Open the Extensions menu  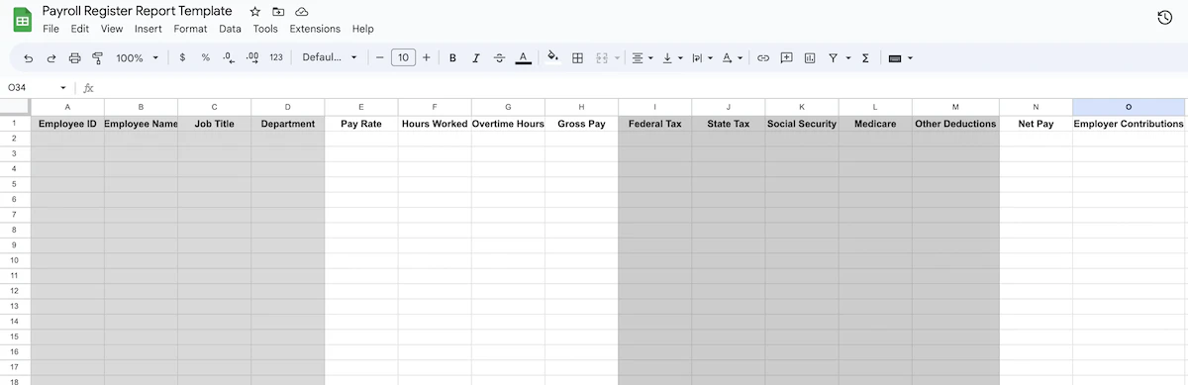pos(315,29)
